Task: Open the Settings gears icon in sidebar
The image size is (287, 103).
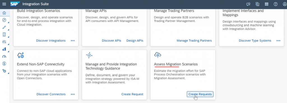Action: point(4,71)
